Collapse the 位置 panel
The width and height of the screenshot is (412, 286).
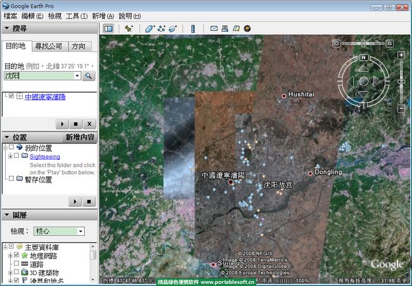[x=7, y=137]
